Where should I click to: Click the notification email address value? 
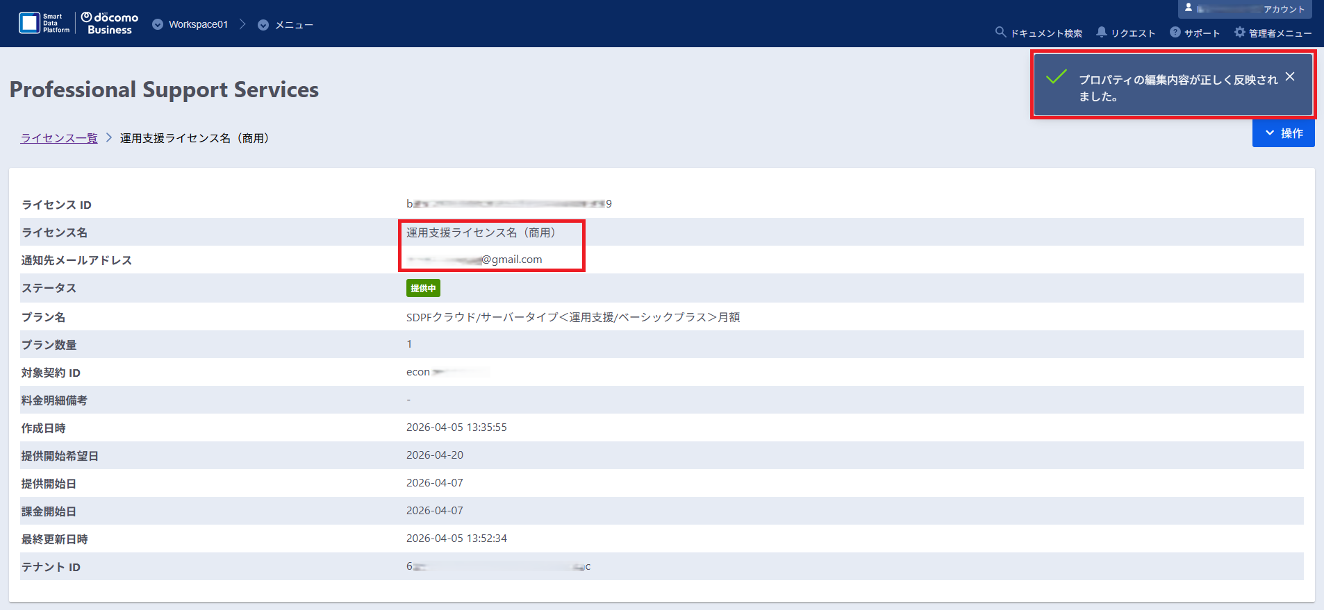pos(474,260)
